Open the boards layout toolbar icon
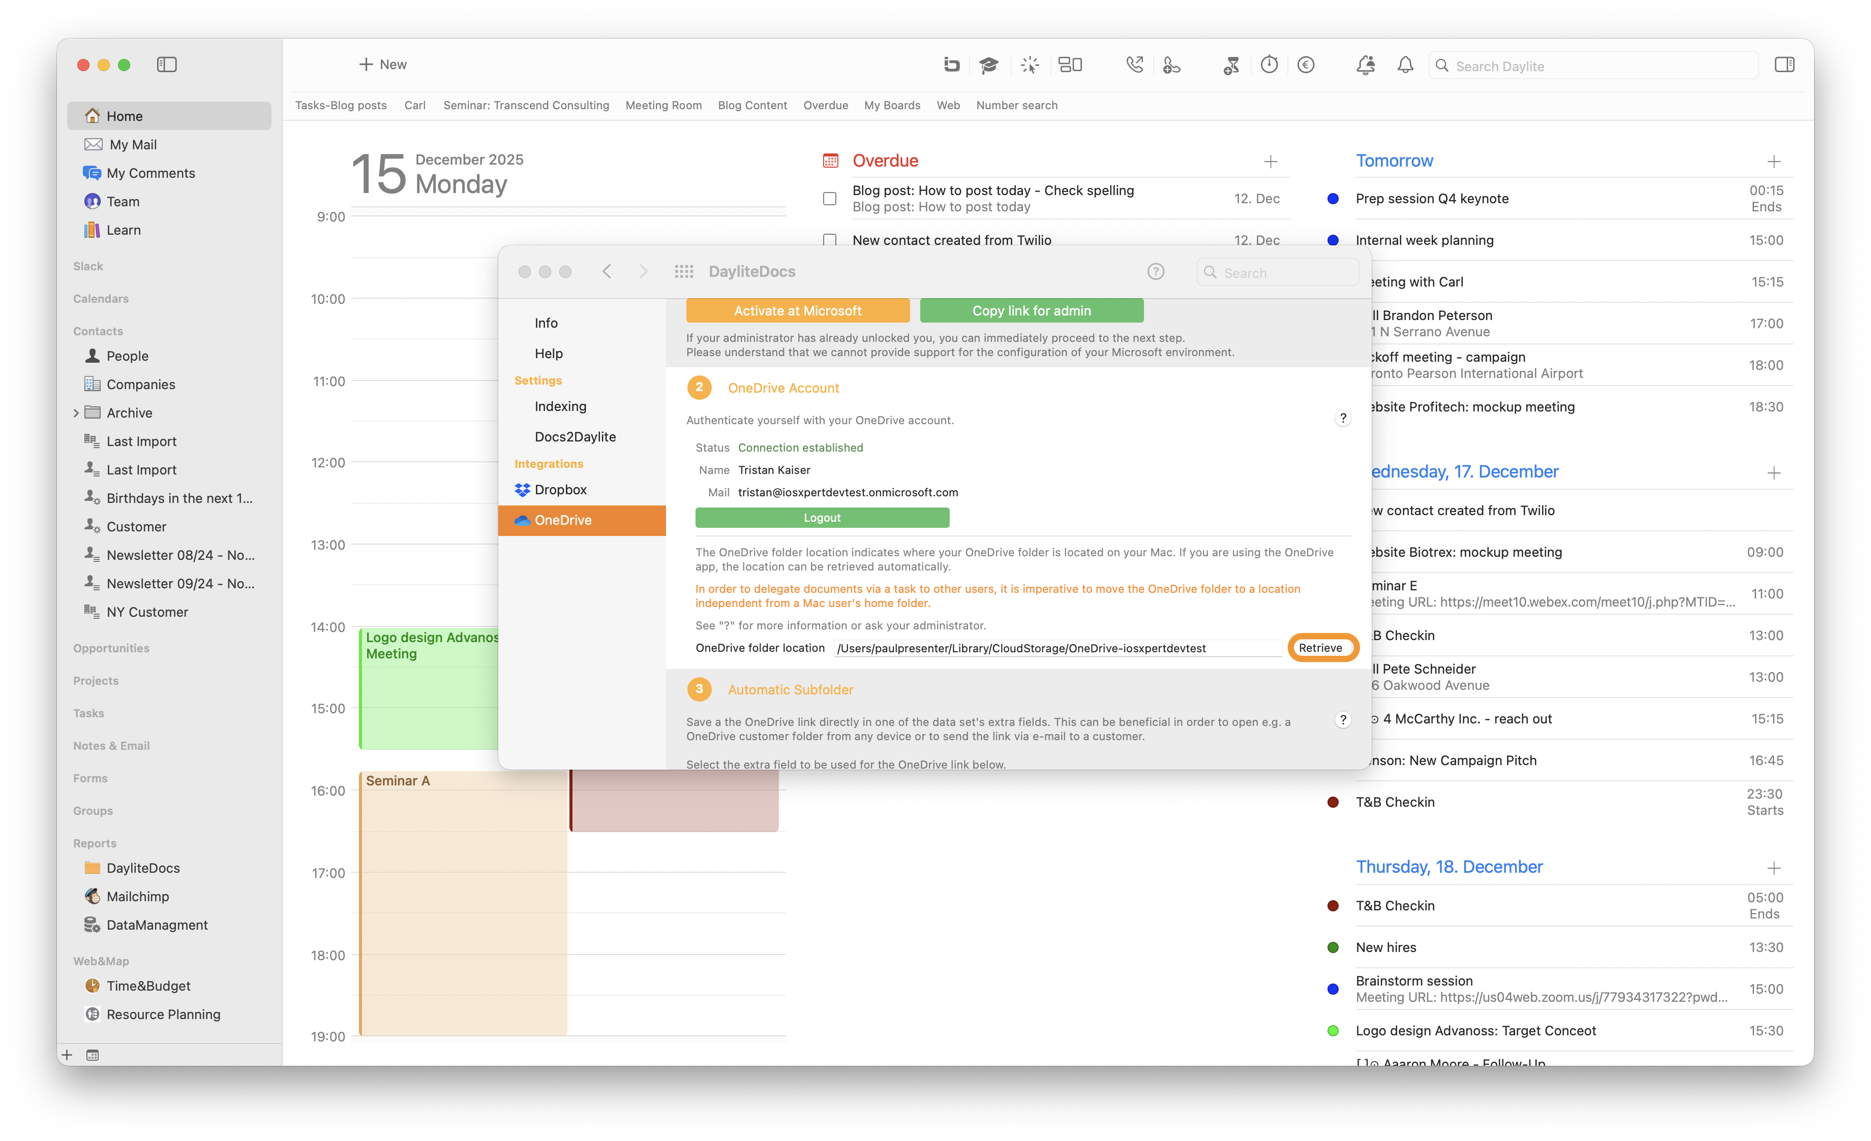This screenshot has width=1871, height=1141. click(x=1071, y=65)
